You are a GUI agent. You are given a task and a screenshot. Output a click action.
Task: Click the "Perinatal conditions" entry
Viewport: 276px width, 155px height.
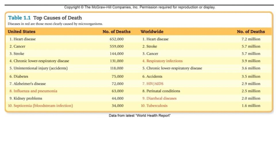pyautogui.click(x=161, y=91)
